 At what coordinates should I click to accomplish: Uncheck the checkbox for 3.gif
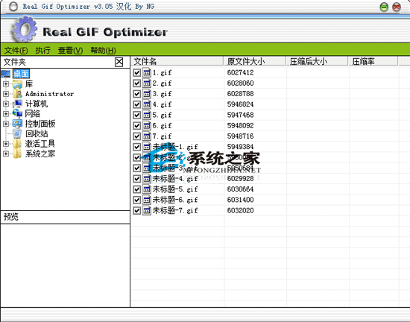(136, 94)
